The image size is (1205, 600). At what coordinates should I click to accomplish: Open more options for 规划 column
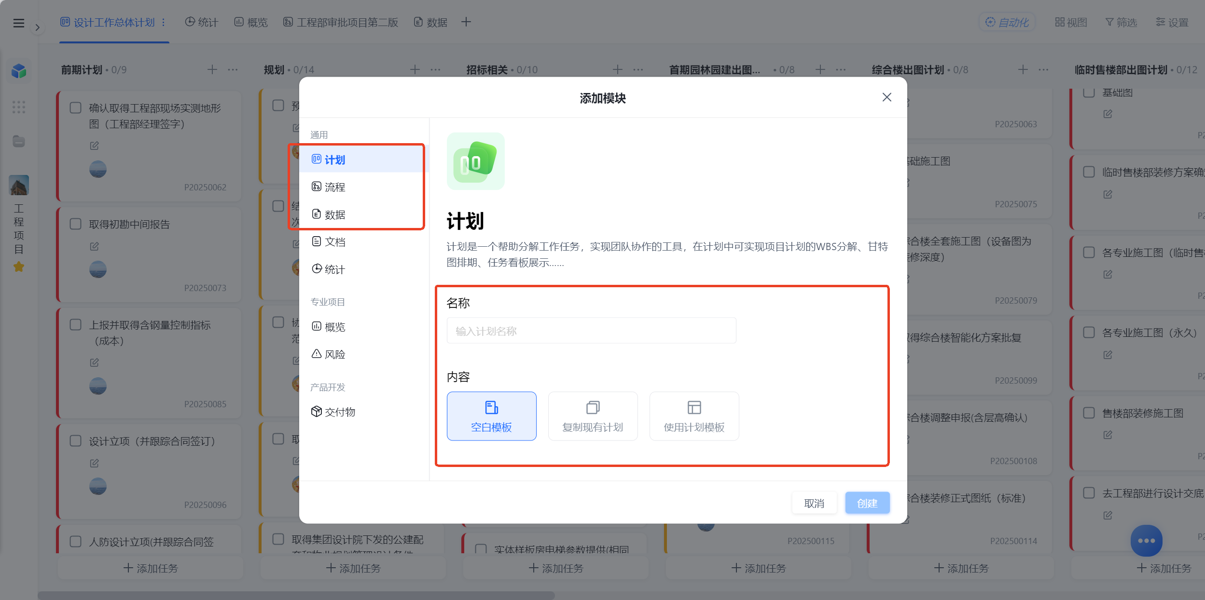[x=435, y=69]
